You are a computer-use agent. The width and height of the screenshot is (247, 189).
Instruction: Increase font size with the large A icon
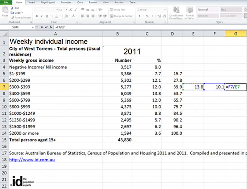[x=71, y=10]
